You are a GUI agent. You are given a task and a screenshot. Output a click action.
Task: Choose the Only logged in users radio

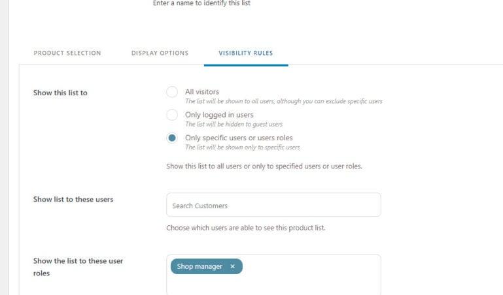coord(172,115)
